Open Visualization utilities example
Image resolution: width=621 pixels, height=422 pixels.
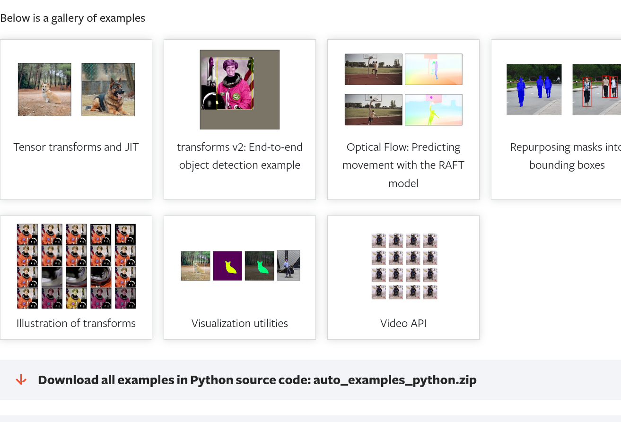click(x=240, y=323)
